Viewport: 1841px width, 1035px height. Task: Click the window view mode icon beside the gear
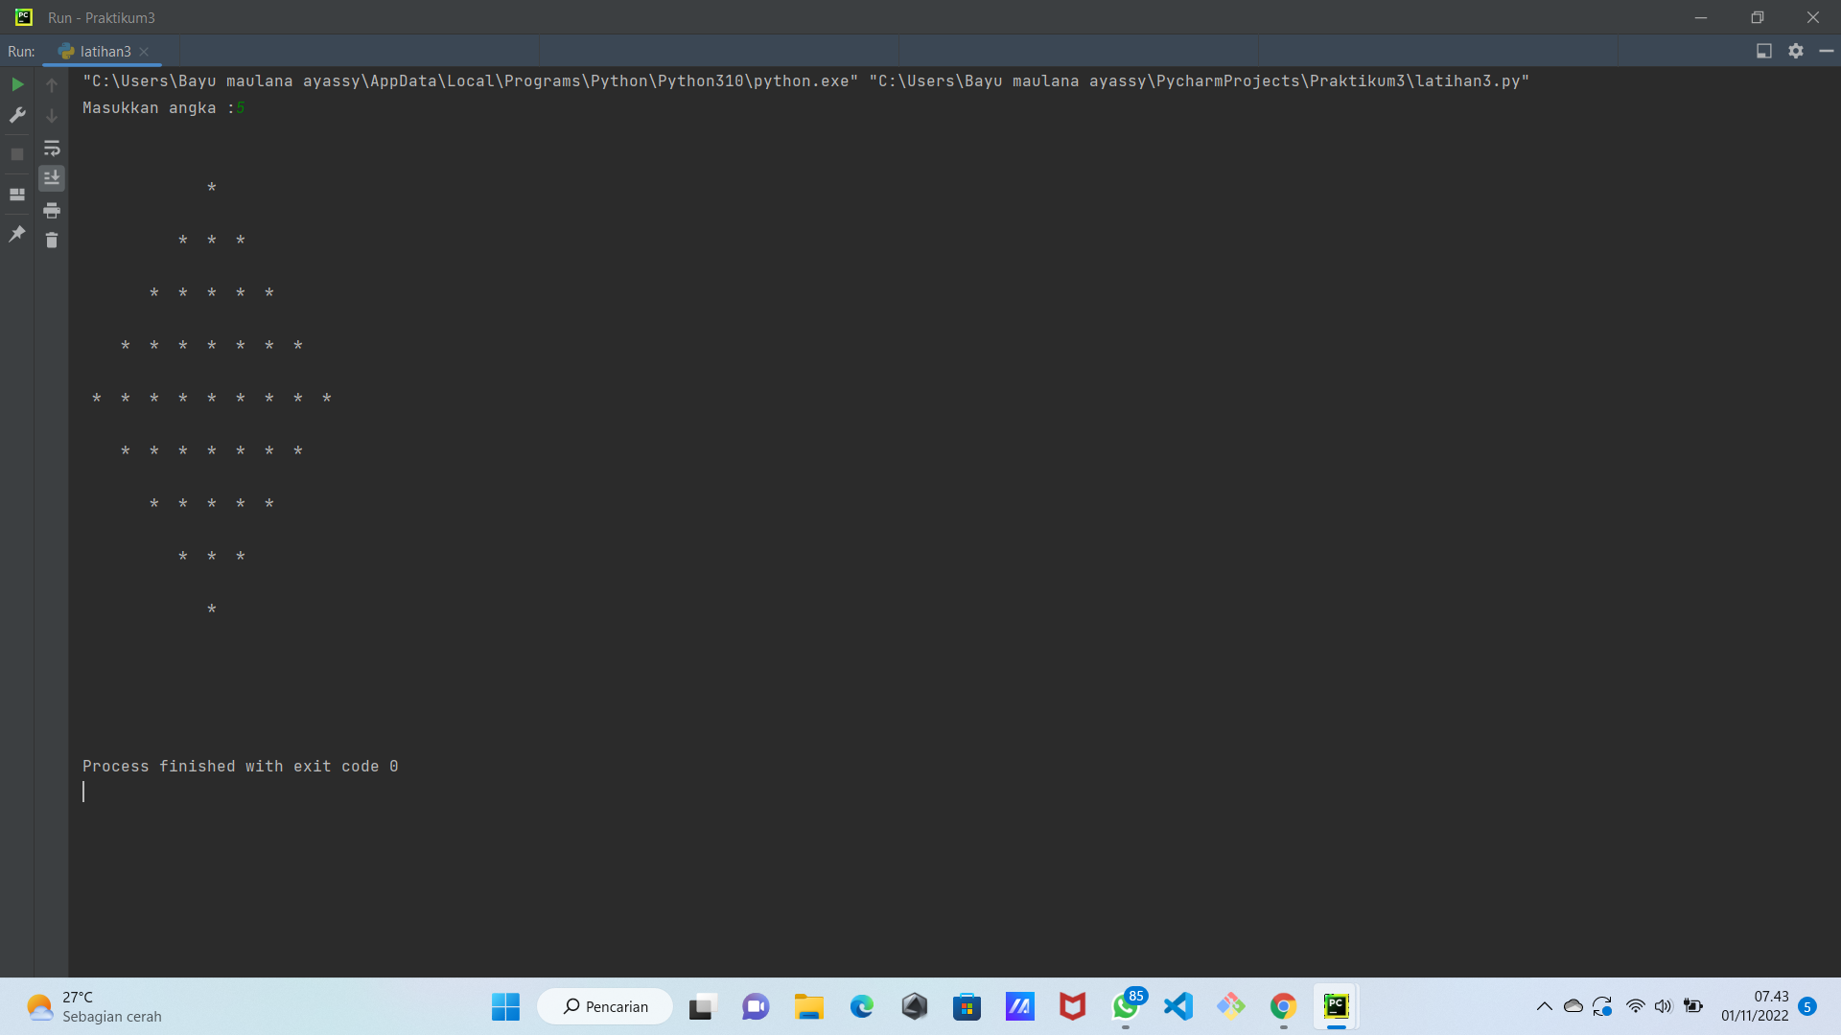click(x=1763, y=51)
